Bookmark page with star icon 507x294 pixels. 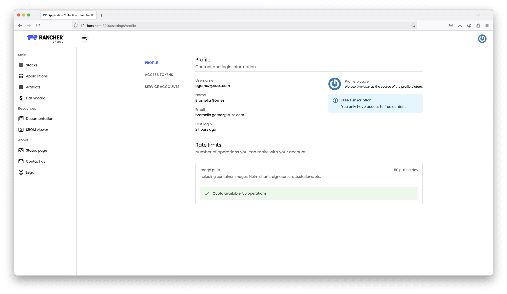pos(413,25)
